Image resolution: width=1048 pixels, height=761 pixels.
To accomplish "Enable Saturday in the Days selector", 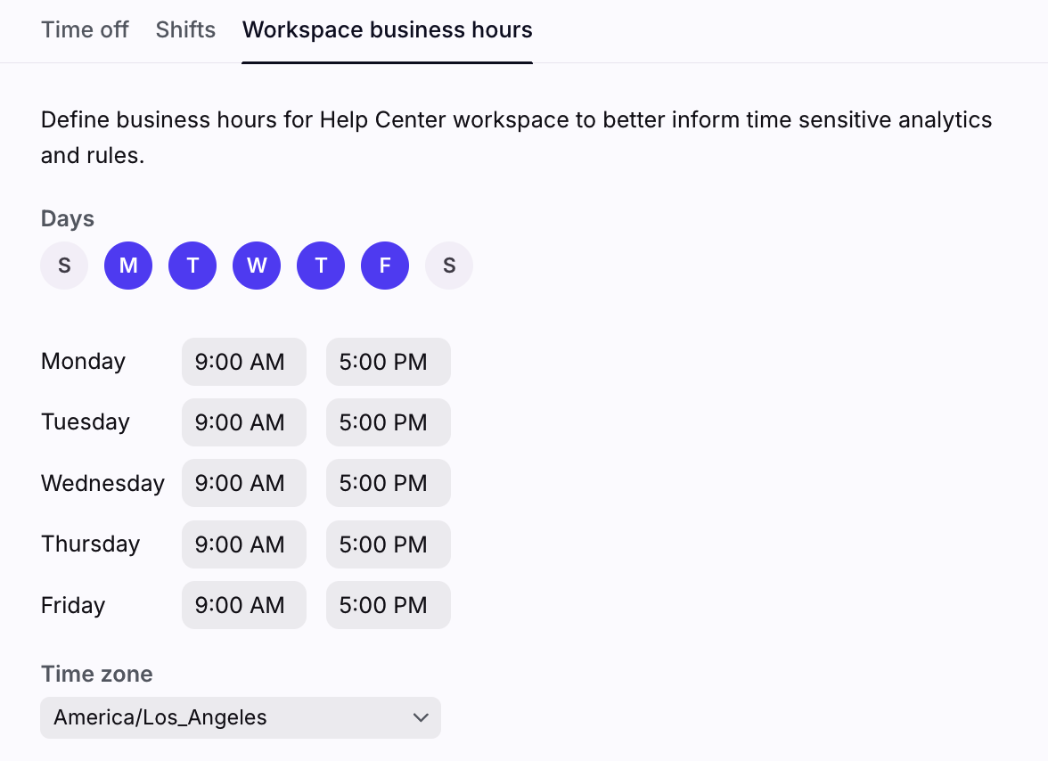I will coord(449,266).
